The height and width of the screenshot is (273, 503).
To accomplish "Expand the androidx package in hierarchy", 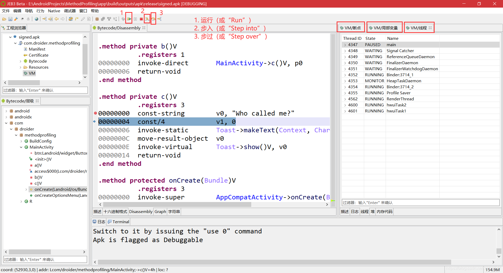I will (6, 117).
